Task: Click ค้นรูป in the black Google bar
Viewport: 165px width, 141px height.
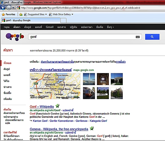Action: tap(28, 27)
